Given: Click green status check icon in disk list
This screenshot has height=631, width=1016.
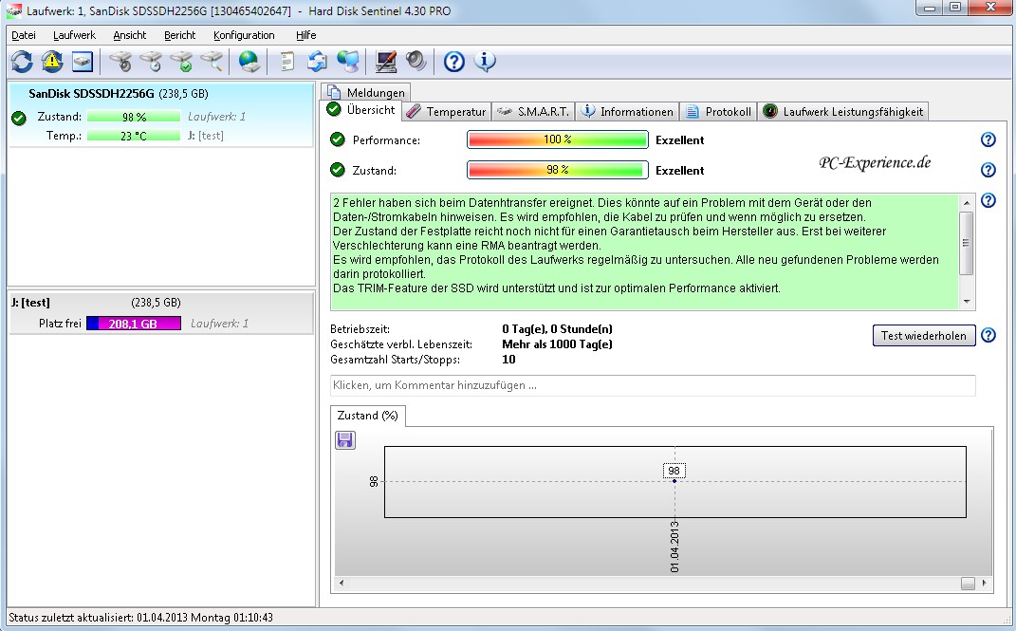Looking at the screenshot, I should coord(19,118).
